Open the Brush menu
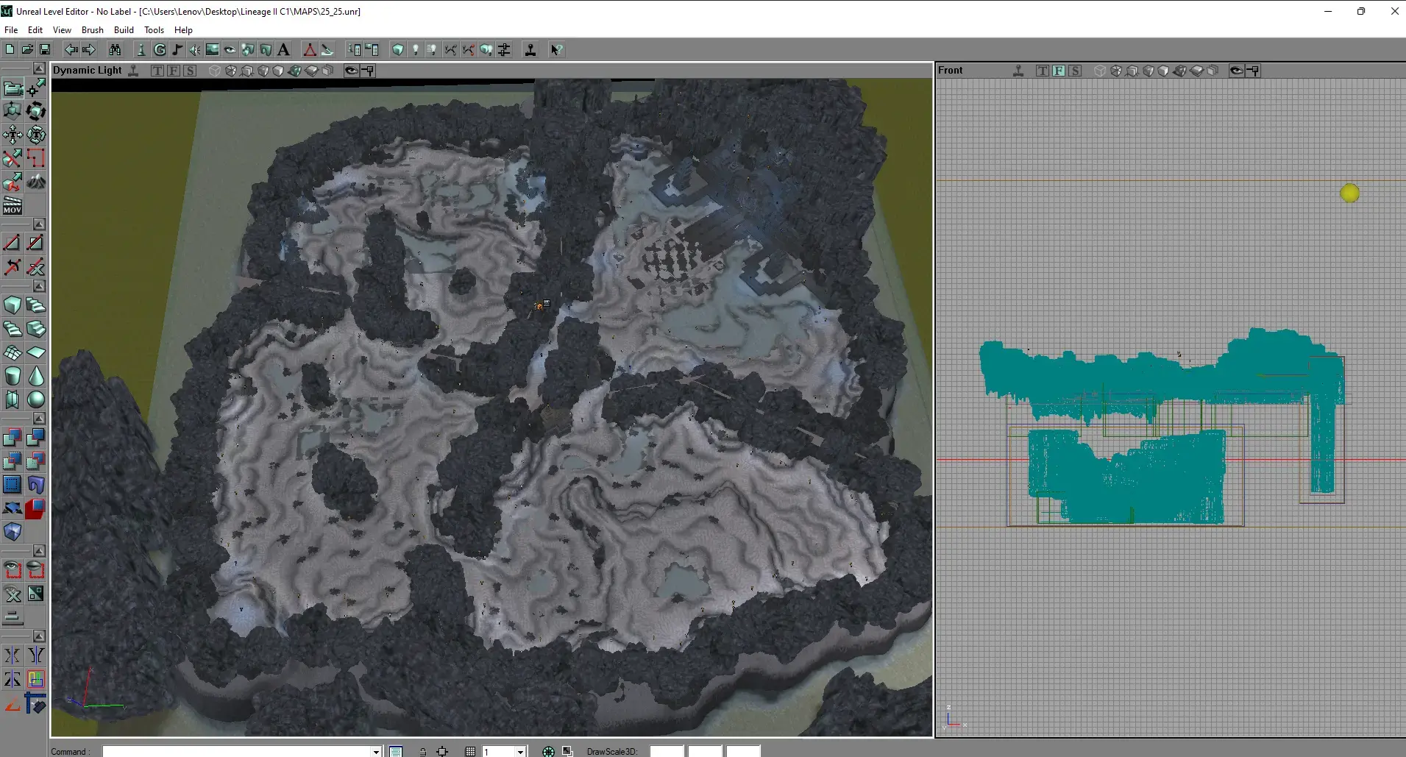Viewport: 1406px width, 757px height. 92,30
